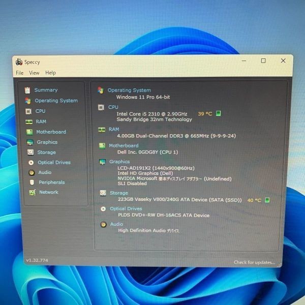
Task: Select Optical Drives label in the sidebar
Action: [54, 163]
